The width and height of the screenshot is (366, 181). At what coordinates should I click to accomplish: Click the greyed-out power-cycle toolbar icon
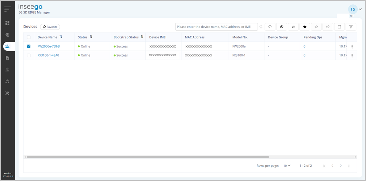click(x=328, y=27)
